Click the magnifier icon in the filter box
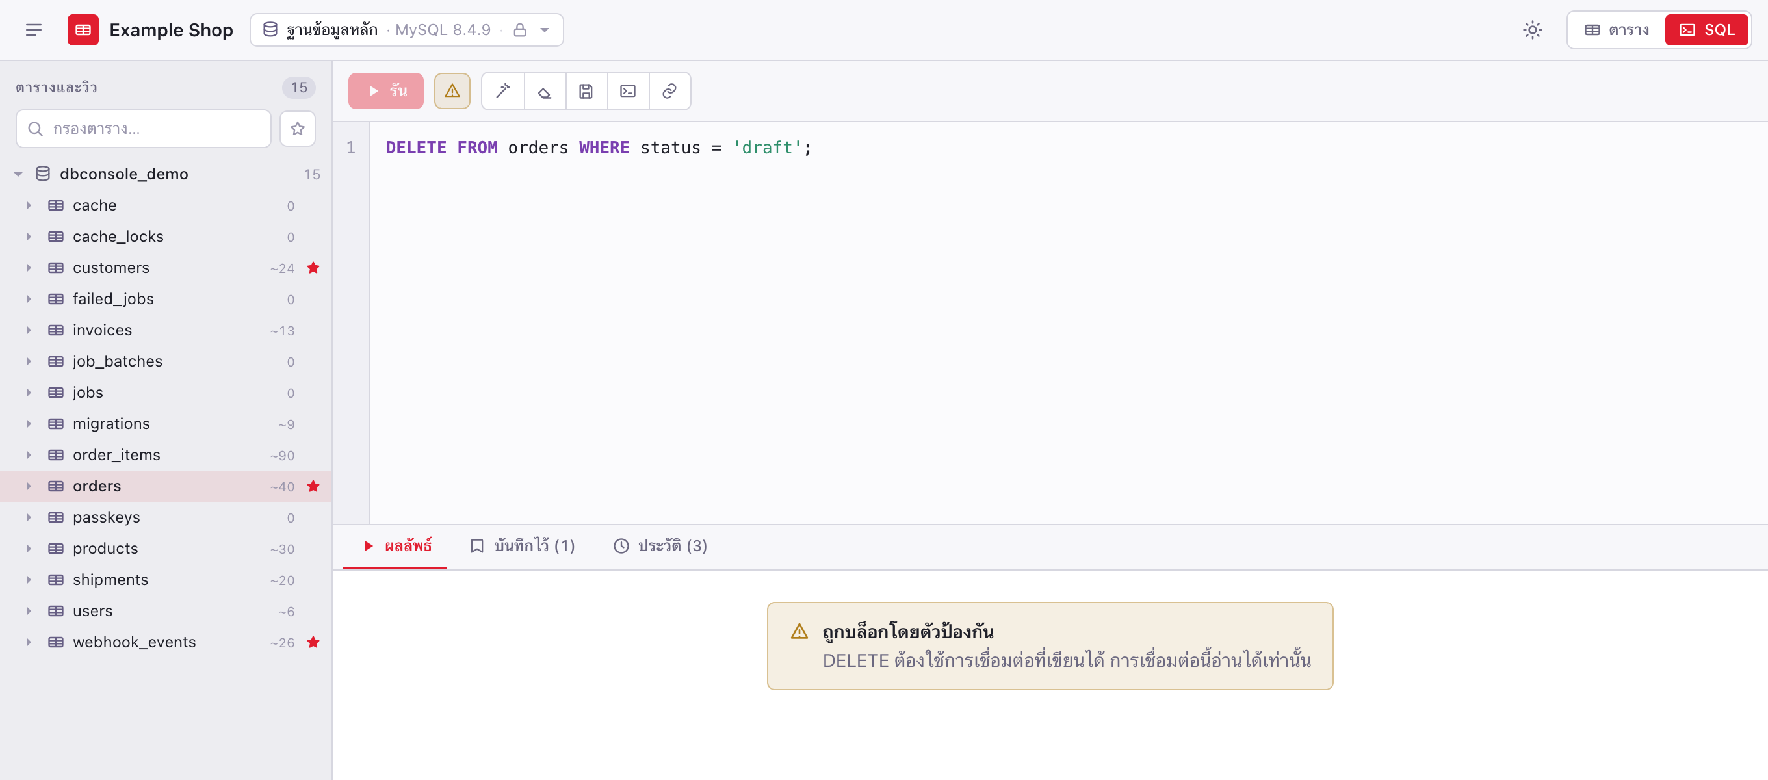1768x780 pixels. coord(35,129)
